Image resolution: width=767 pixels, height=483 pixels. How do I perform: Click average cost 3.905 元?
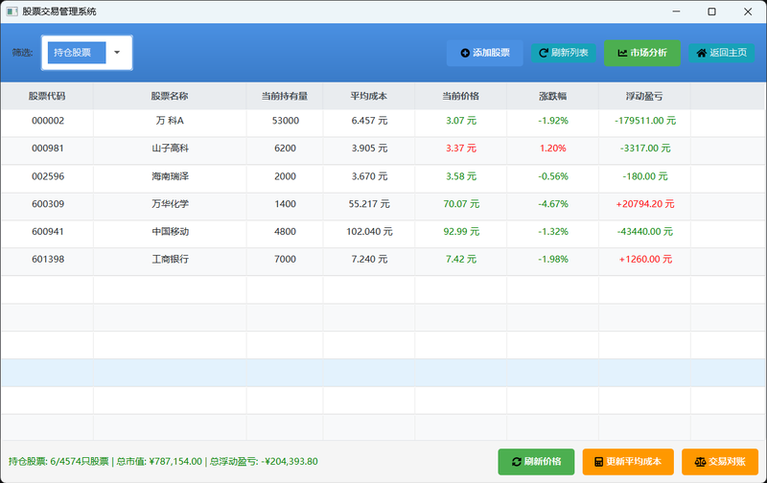pos(369,149)
